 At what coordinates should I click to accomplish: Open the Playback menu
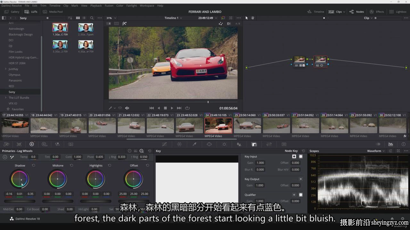[96, 5]
